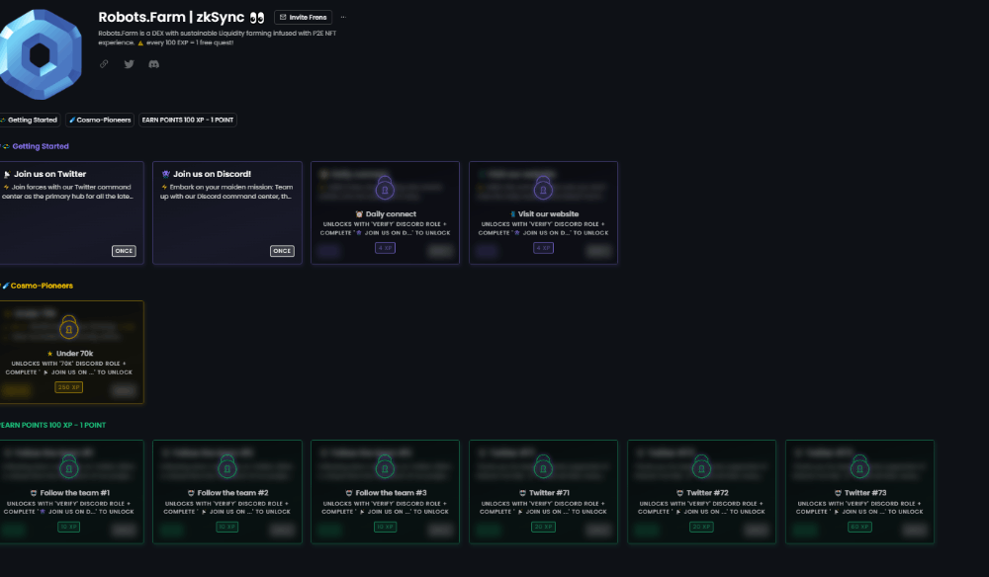
Task: Click the lock on Follow the team #3
Action: pyautogui.click(x=385, y=466)
